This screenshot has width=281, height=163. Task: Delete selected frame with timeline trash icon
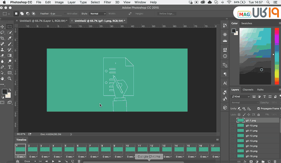coord(79,161)
